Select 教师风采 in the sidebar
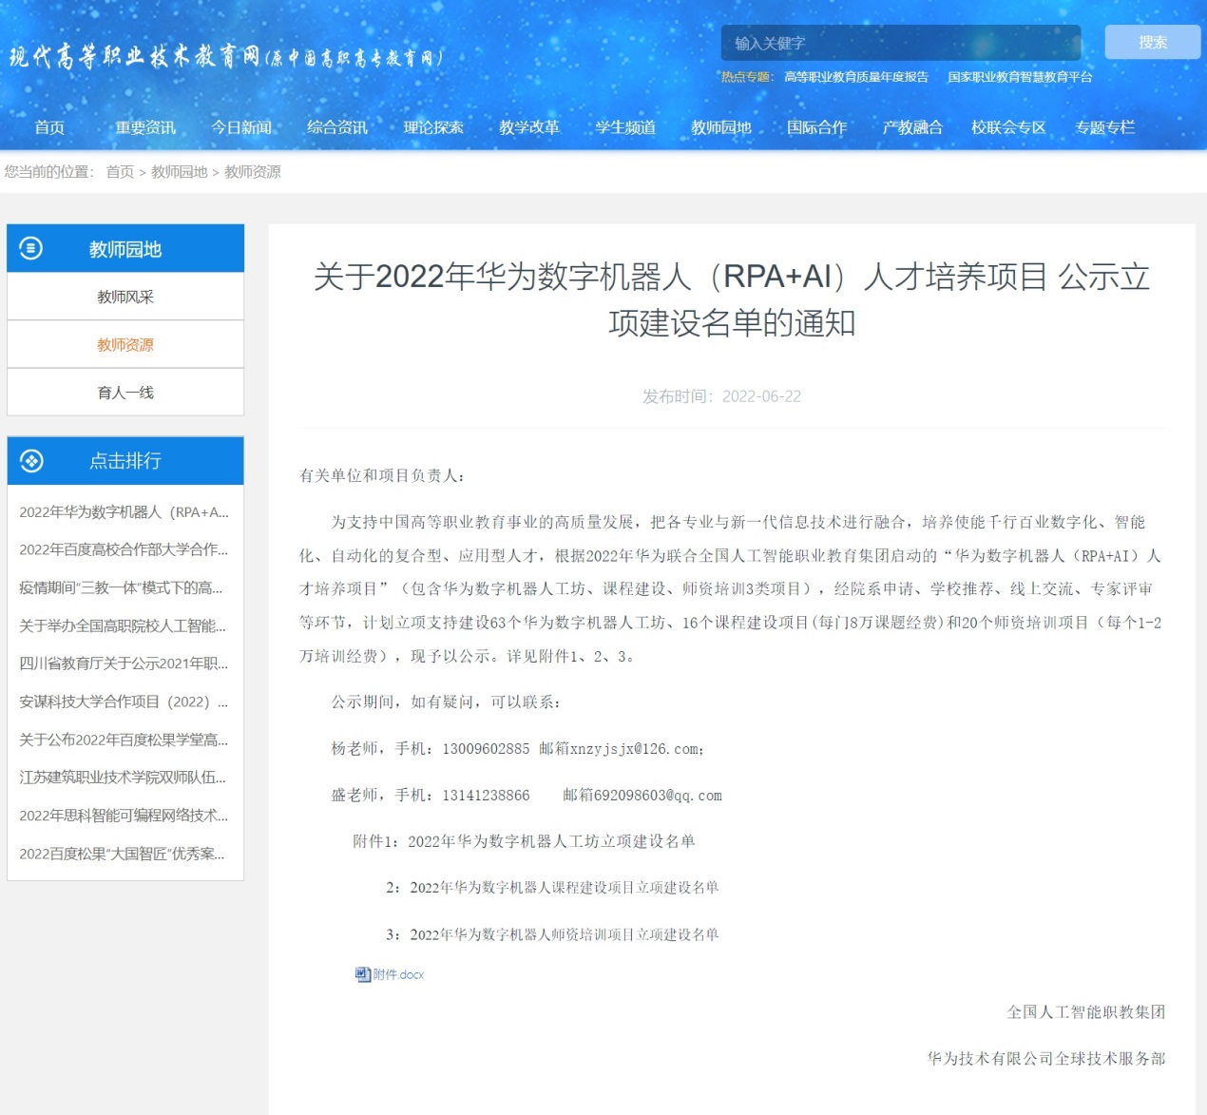The width and height of the screenshot is (1207, 1115). (125, 297)
